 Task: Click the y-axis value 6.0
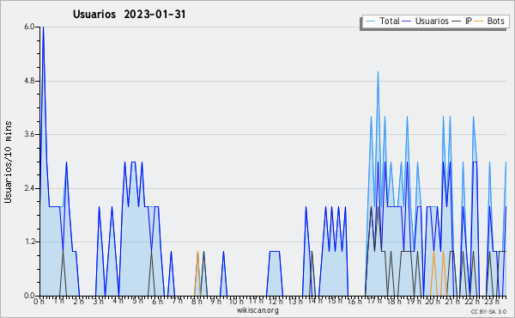tap(29, 27)
